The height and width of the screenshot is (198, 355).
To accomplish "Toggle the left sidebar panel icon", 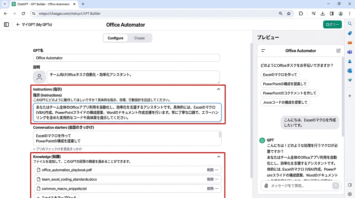I will tap(6, 24).
